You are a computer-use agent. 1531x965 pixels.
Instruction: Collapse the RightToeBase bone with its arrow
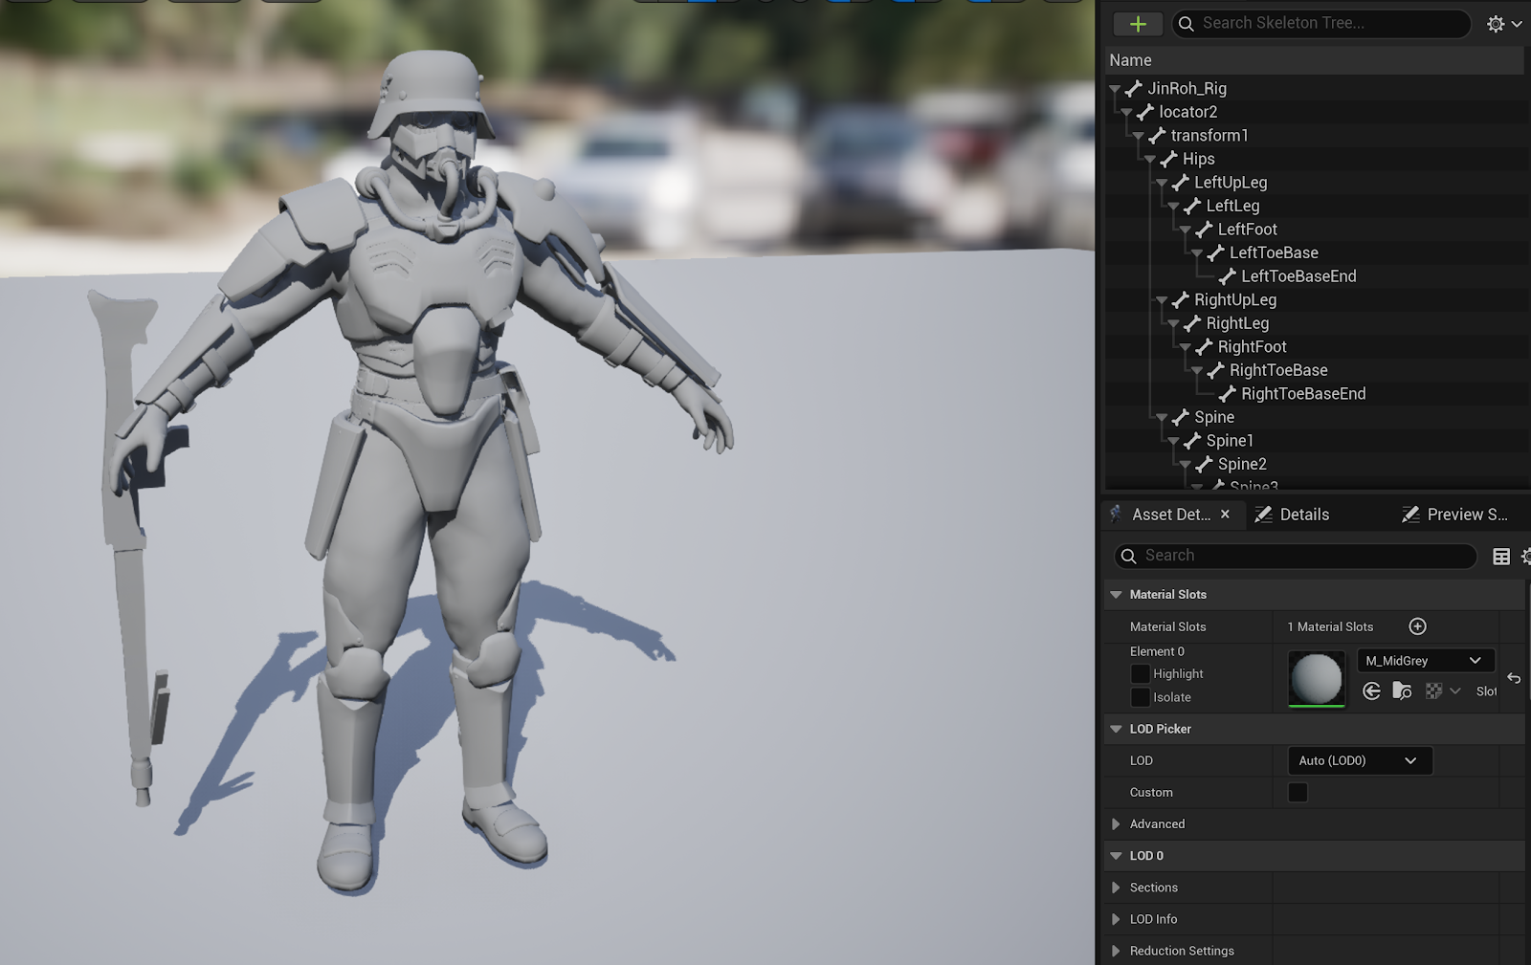tap(1197, 371)
